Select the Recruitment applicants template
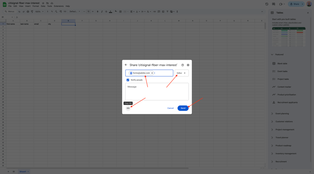The height and width of the screenshot is (174, 314). click(x=288, y=103)
